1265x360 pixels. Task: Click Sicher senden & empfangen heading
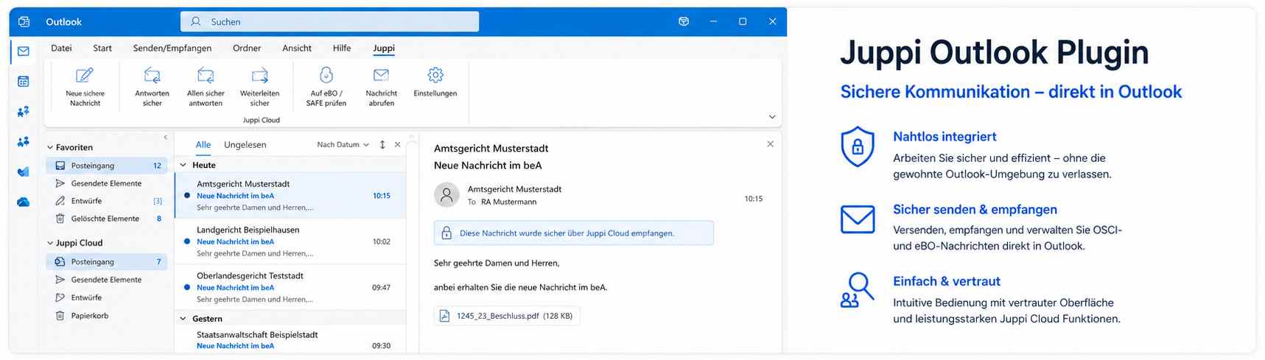[x=975, y=209]
